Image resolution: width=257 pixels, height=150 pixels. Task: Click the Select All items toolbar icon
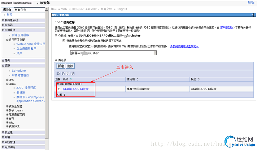(58, 74)
